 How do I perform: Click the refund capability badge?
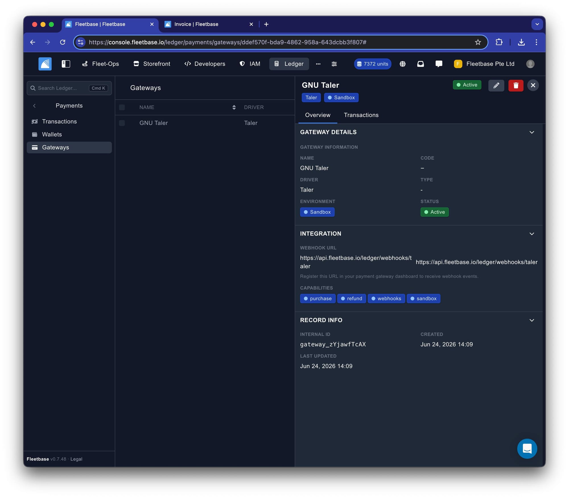click(351, 298)
